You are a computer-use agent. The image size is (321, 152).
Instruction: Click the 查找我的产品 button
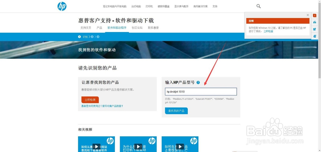[x=176, y=111]
